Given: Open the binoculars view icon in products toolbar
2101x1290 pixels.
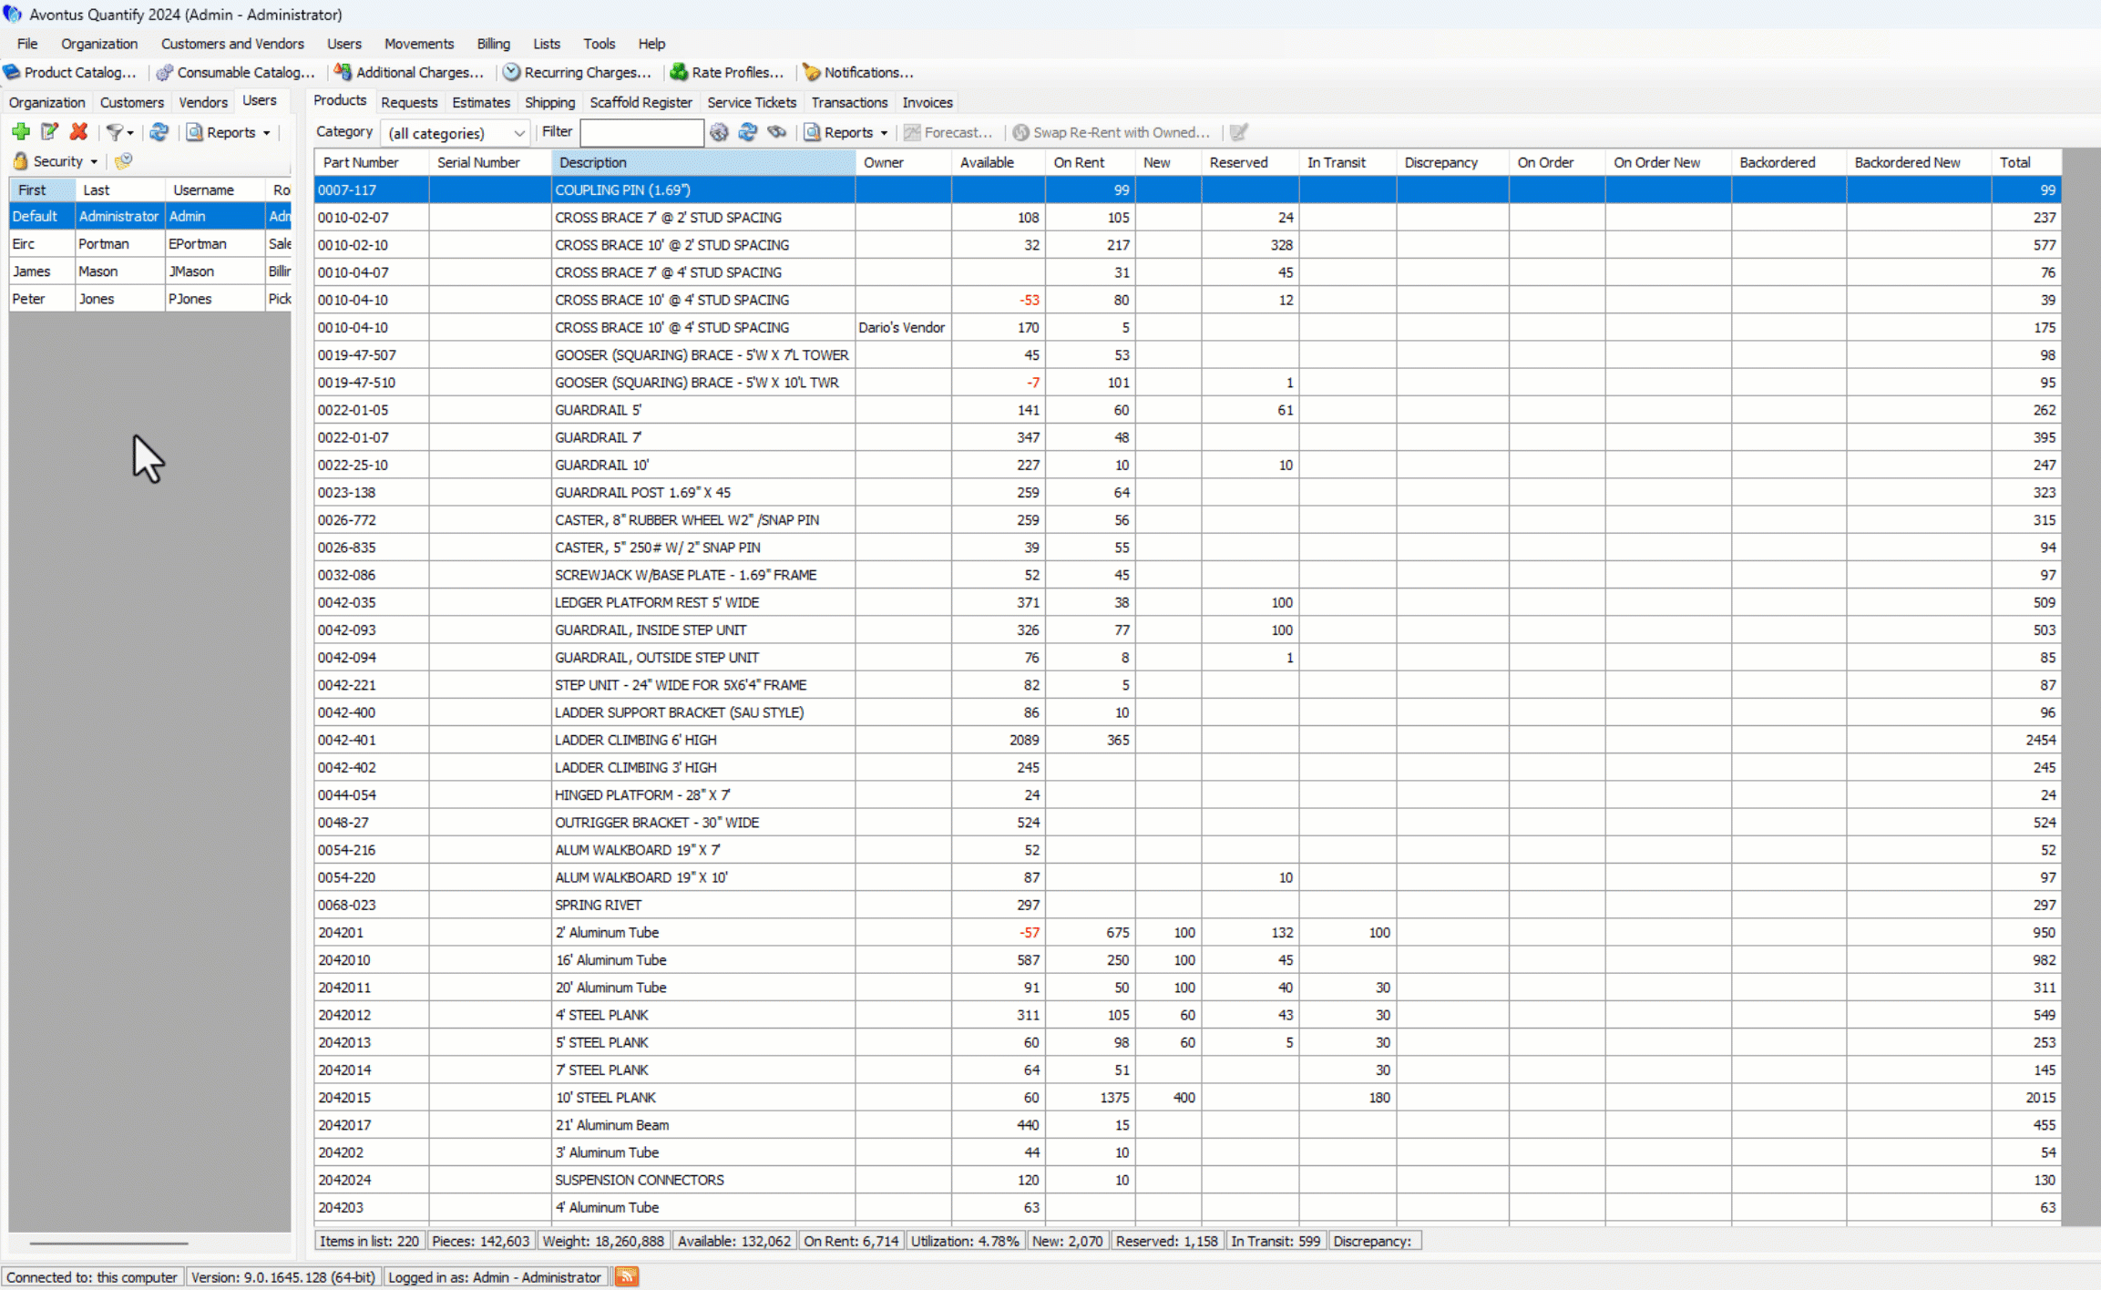Looking at the screenshot, I should point(777,132).
